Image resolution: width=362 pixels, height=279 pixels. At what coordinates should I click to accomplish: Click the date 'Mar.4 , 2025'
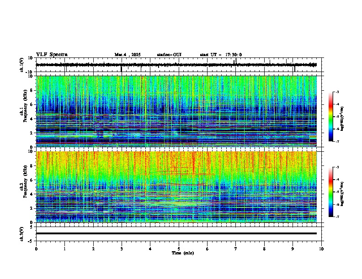coord(128,55)
